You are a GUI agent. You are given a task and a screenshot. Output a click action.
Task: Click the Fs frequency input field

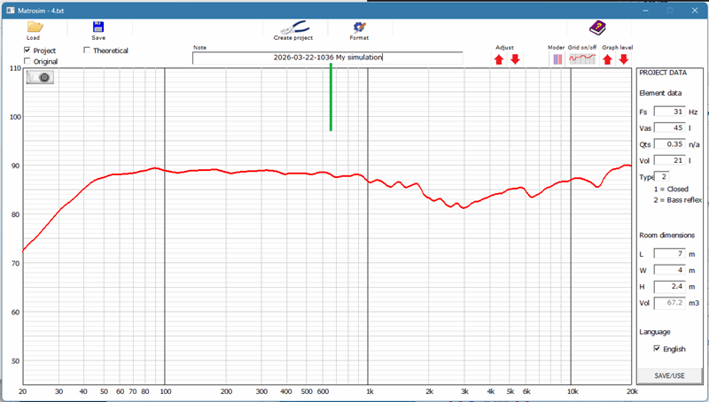669,112
